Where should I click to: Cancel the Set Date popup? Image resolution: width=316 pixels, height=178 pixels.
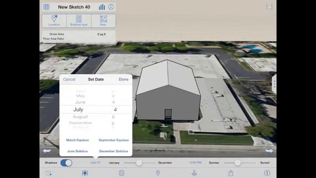point(69,79)
